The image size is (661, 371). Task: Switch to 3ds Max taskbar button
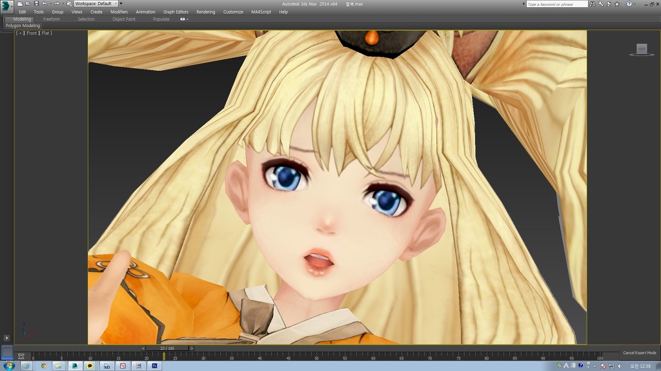coord(75,366)
